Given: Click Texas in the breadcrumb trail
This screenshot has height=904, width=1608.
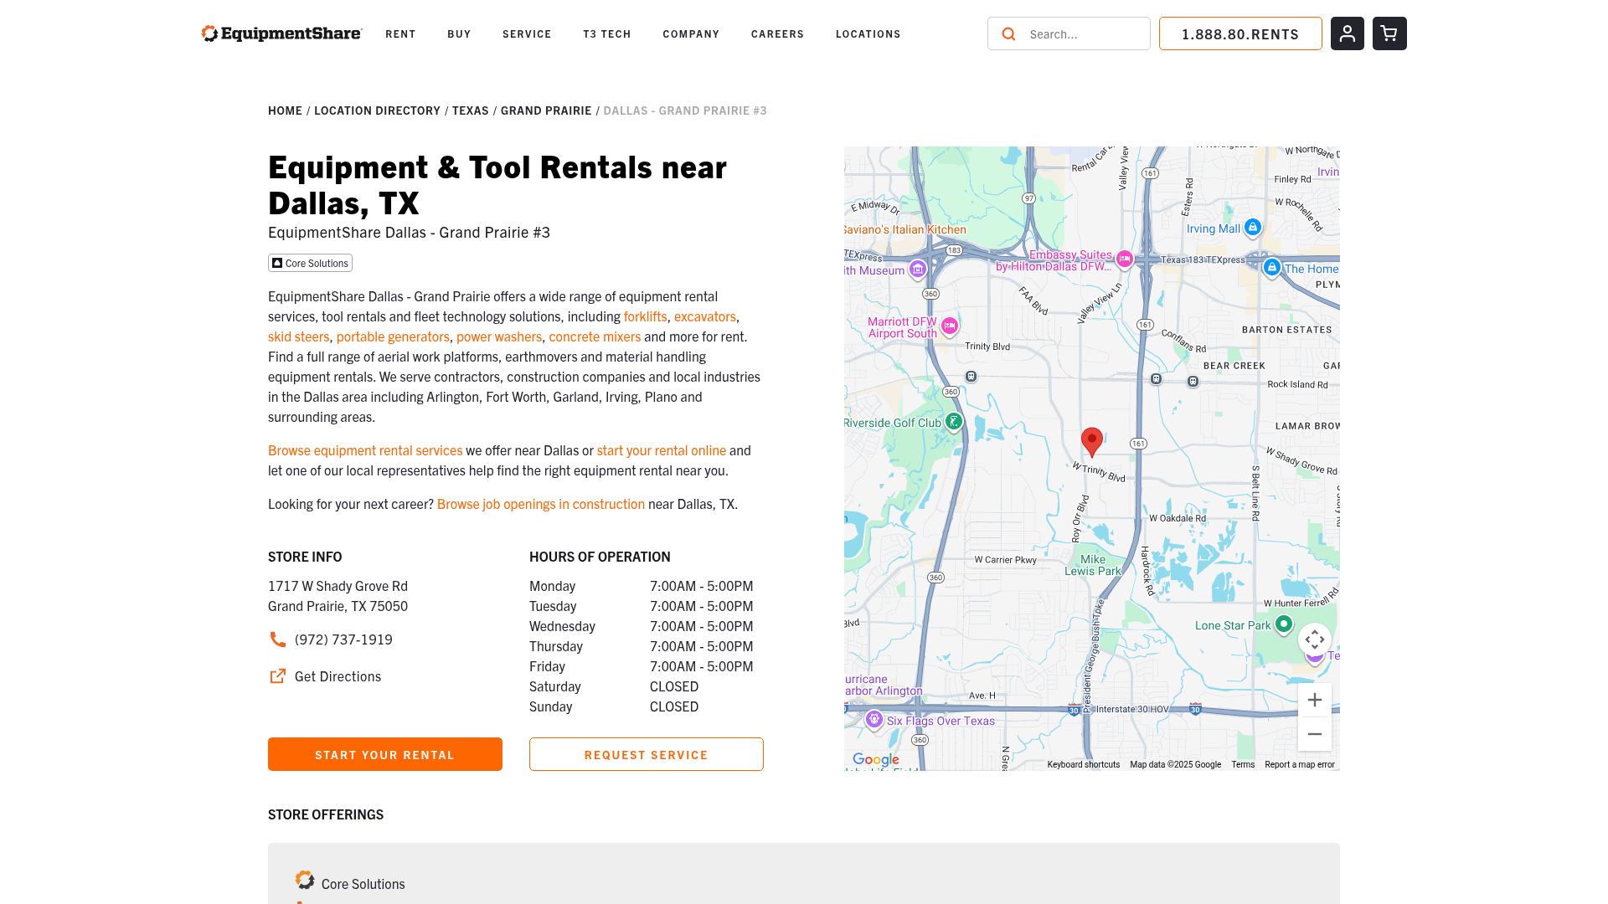Looking at the screenshot, I should [470, 110].
